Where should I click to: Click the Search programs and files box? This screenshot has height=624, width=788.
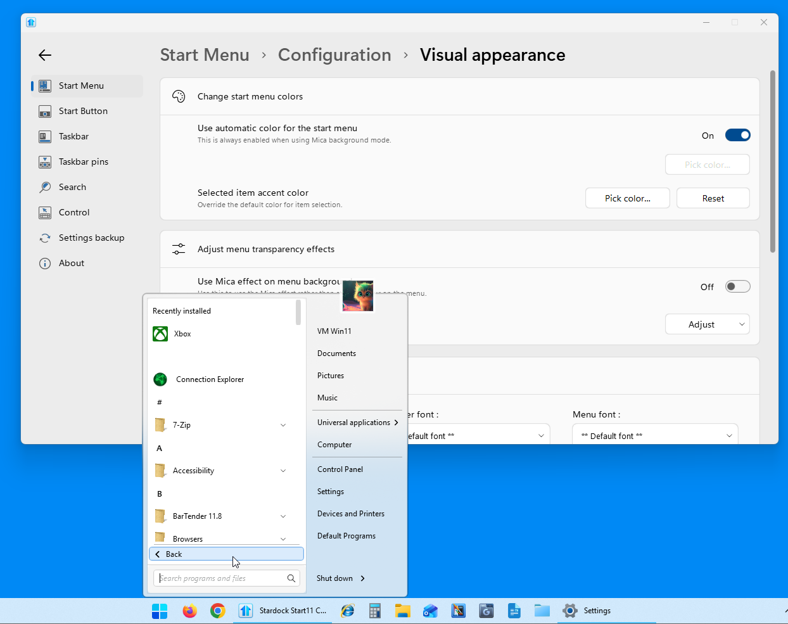pyautogui.click(x=219, y=578)
